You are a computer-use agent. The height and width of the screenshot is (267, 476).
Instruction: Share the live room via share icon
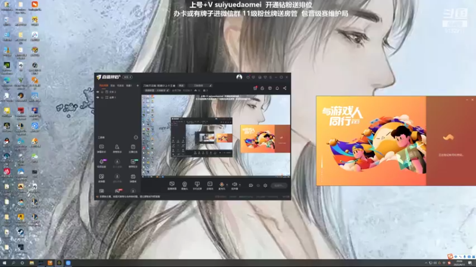[x=285, y=88]
